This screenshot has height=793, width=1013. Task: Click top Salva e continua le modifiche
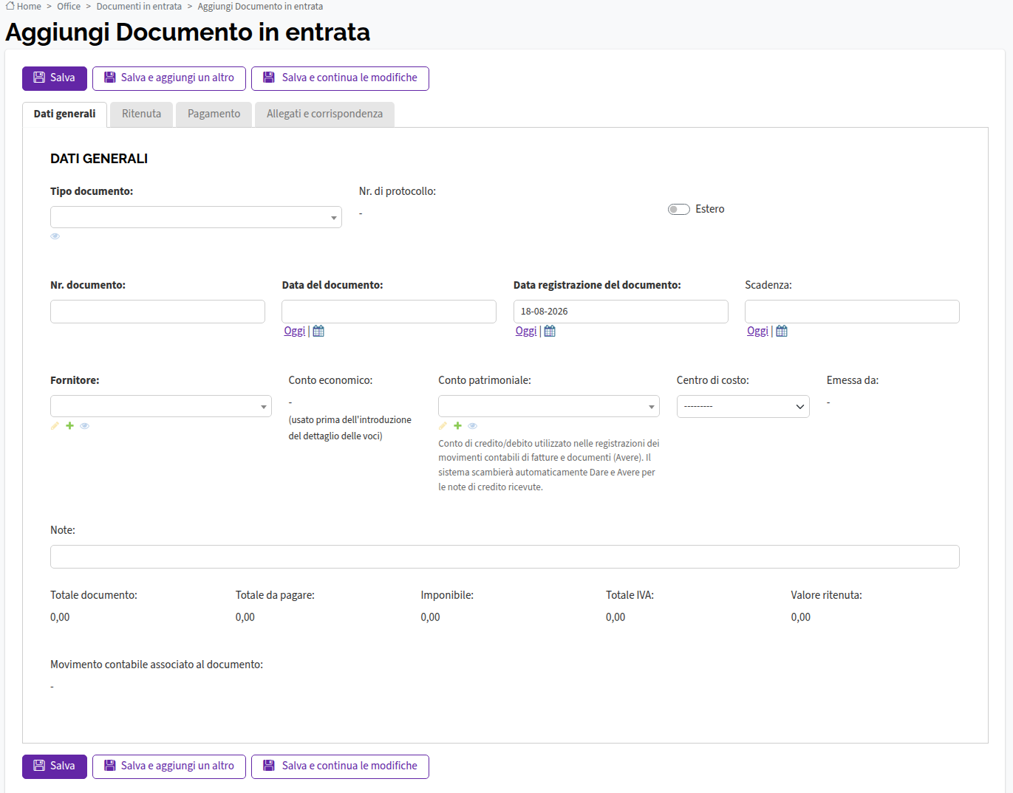coord(340,78)
